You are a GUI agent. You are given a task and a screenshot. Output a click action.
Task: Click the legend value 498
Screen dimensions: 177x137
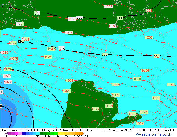point(22,136)
